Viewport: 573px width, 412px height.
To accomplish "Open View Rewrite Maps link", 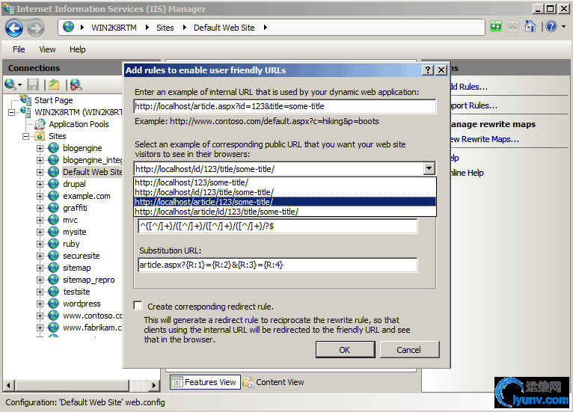I will tap(485, 139).
